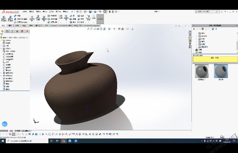Open the FeatureManager design tree tab
Screen dimensions: 238x153
point(2,31)
